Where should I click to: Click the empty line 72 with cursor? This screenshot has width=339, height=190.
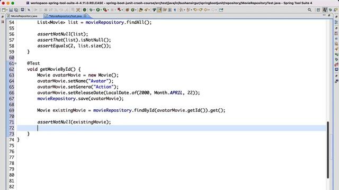[x=172, y=128]
